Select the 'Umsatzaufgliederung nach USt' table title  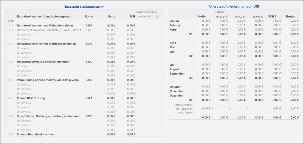(234, 6)
